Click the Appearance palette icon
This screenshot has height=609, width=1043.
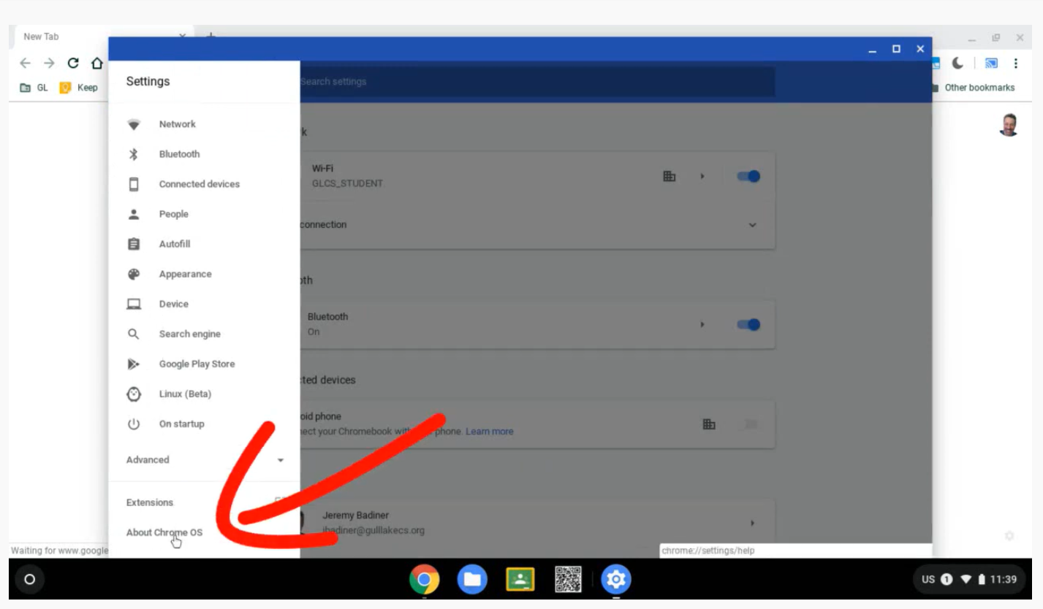coord(134,274)
